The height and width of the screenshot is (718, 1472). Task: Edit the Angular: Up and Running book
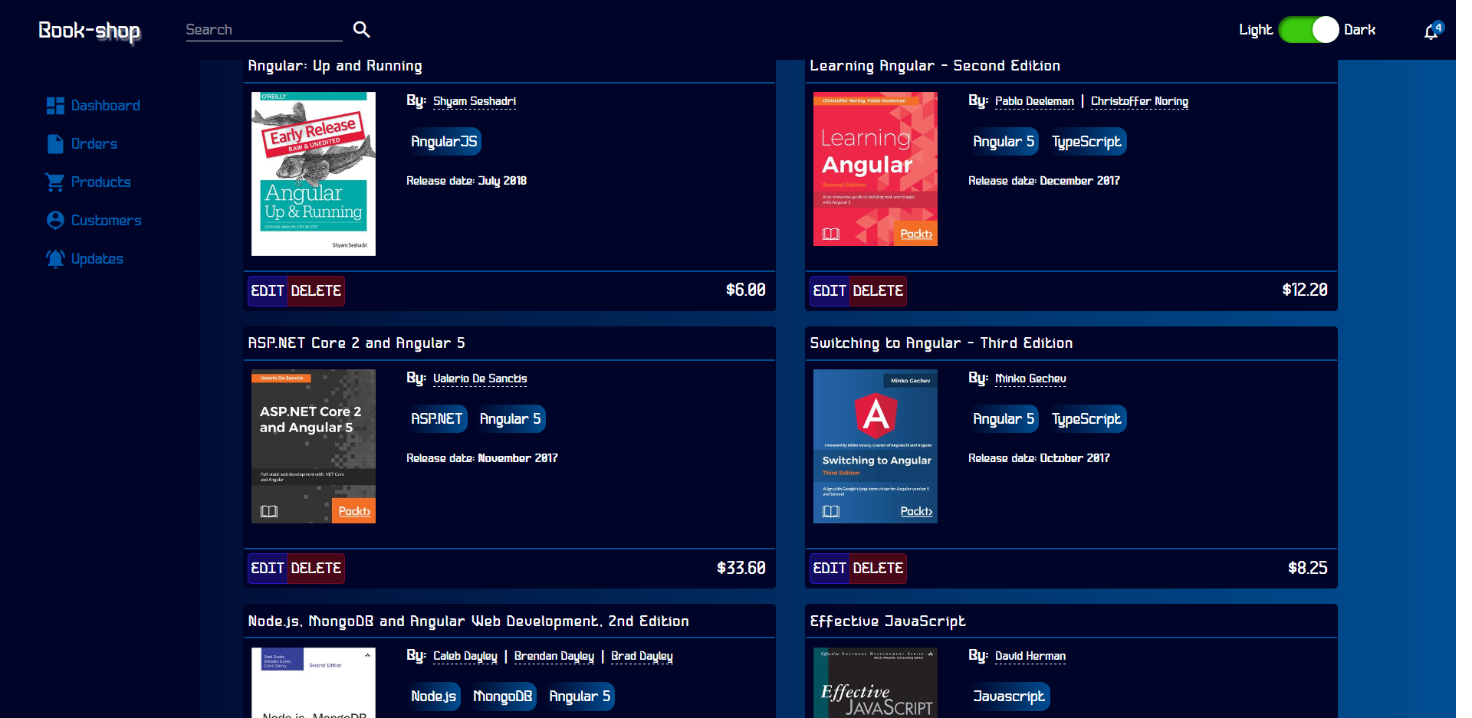[268, 291]
